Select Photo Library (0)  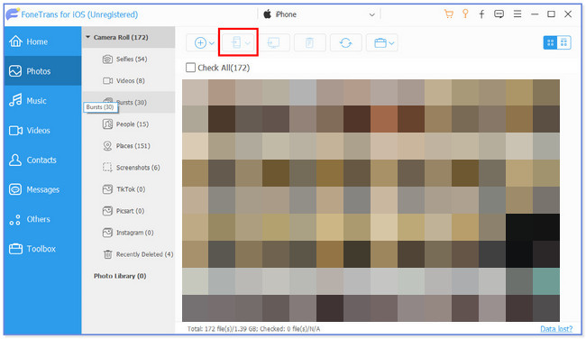[120, 276]
